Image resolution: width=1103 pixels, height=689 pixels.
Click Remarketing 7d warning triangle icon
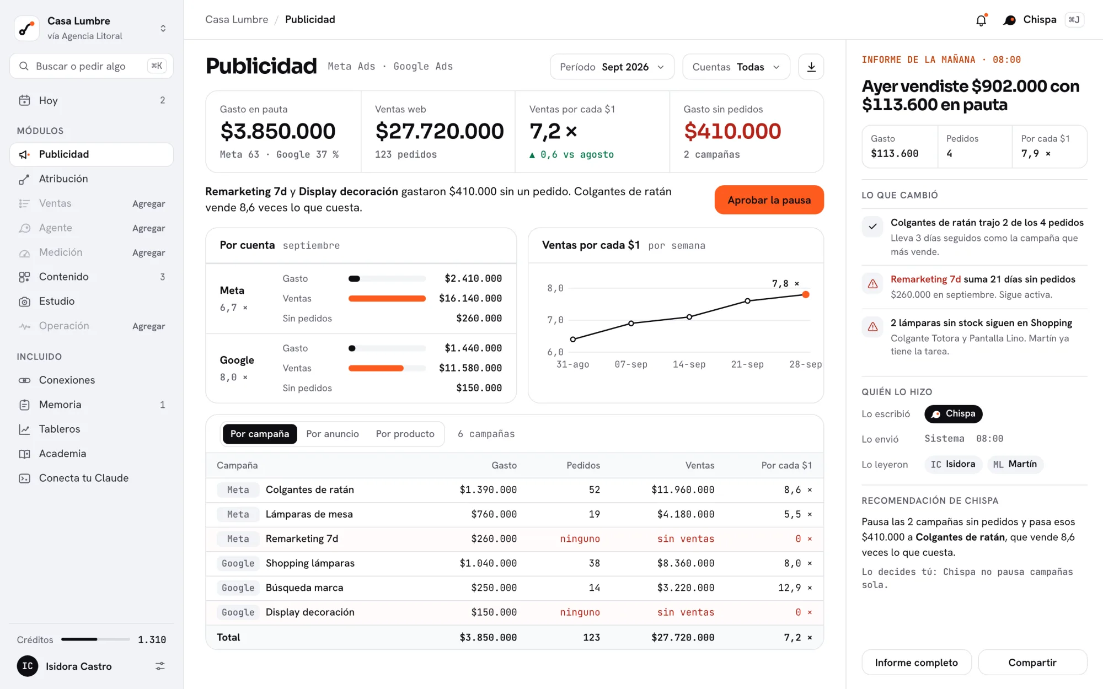[x=872, y=284]
